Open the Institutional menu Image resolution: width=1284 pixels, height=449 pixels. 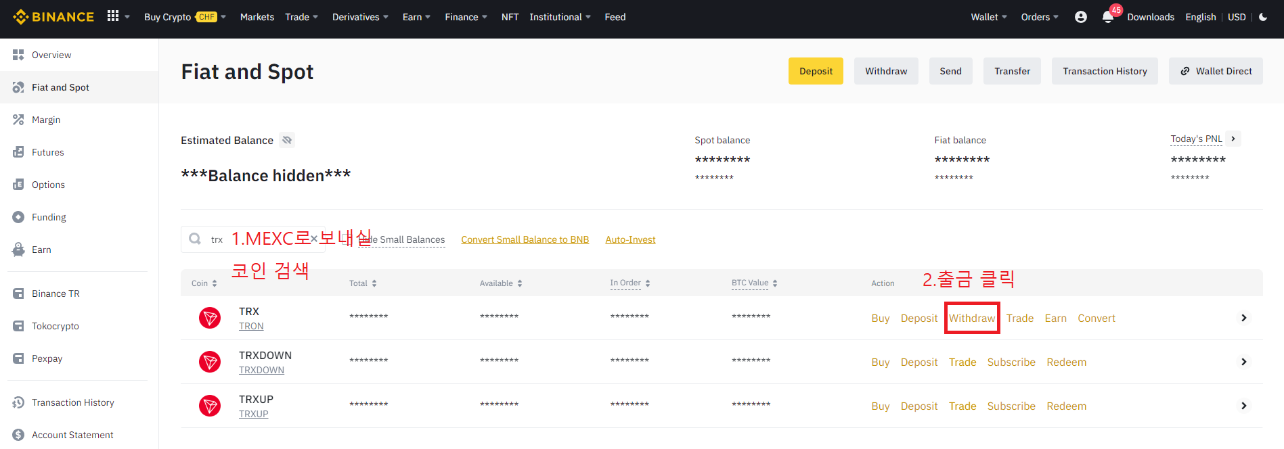click(x=560, y=17)
